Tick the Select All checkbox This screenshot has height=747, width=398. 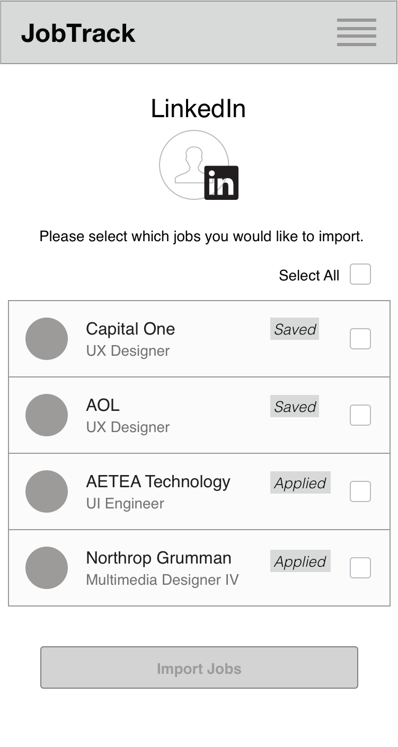coord(360,275)
